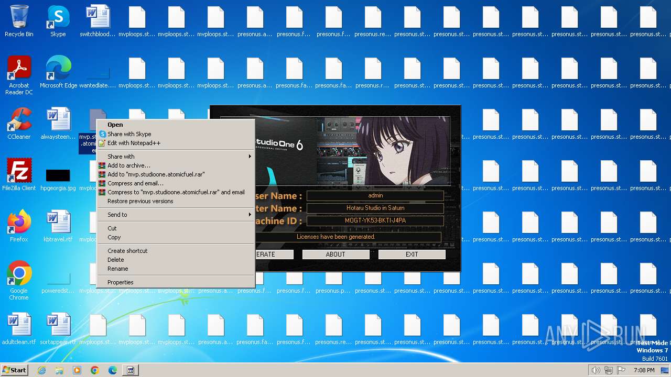Image resolution: width=671 pixels, height=377 pixels.
Task: Launch Chrome from the taskbar
Action: coord(95,370)
